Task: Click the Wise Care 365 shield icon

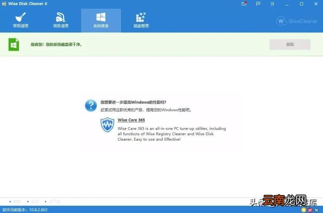Action: click(107, 125)
